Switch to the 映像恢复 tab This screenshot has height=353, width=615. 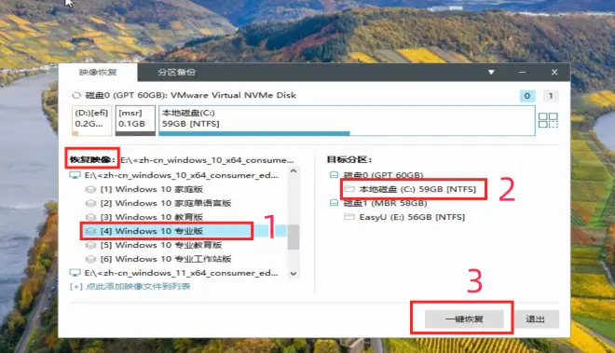(x=98, y=72)
